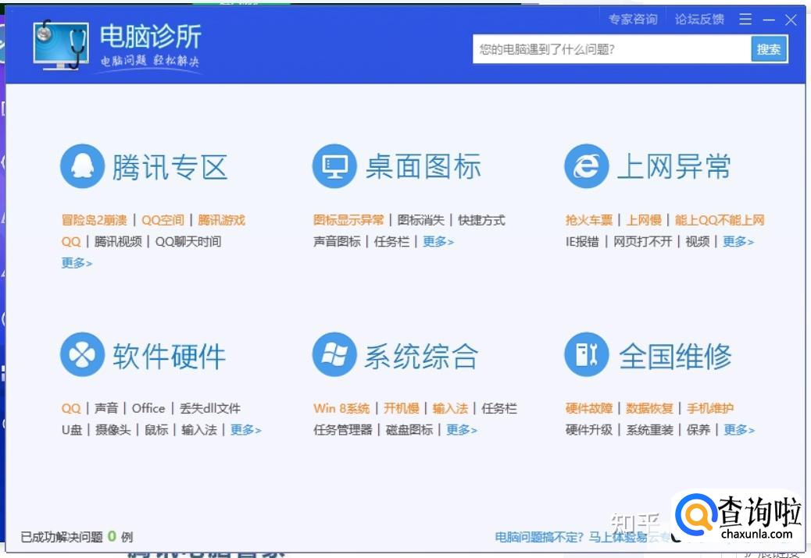Open the hamburger menu at top right

(745, 20)
